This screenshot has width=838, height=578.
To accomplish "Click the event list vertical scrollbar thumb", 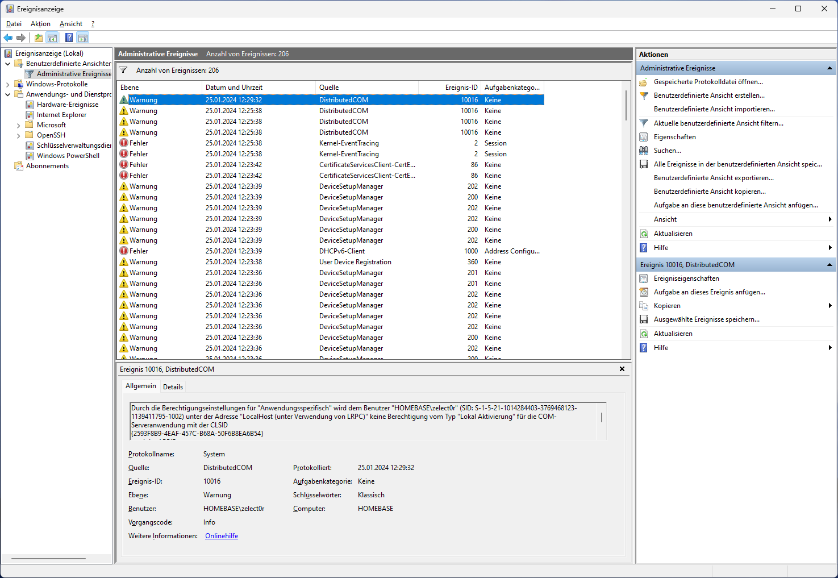I will tap(626, 105).
